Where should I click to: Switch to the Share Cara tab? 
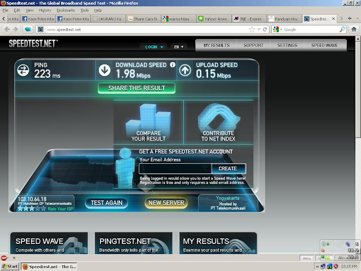pos(143,19)
